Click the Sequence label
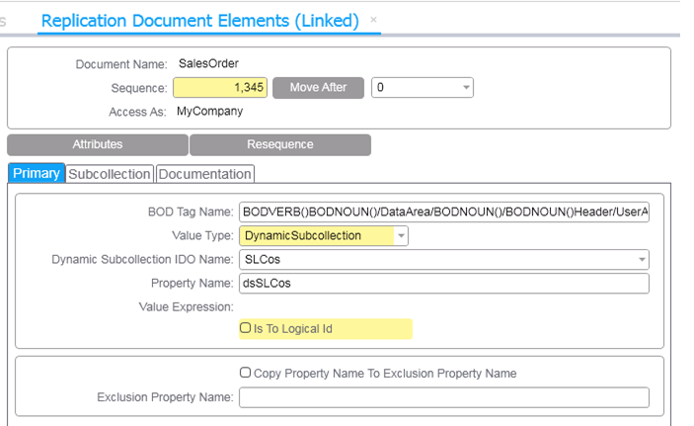The image size is (694, 426). (139, 88)
